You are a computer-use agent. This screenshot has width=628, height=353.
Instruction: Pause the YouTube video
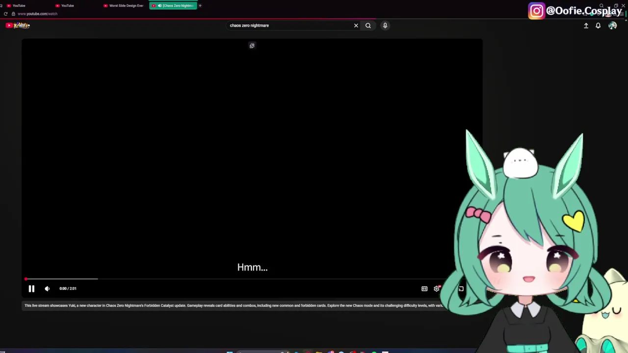(x=31, y=289)
